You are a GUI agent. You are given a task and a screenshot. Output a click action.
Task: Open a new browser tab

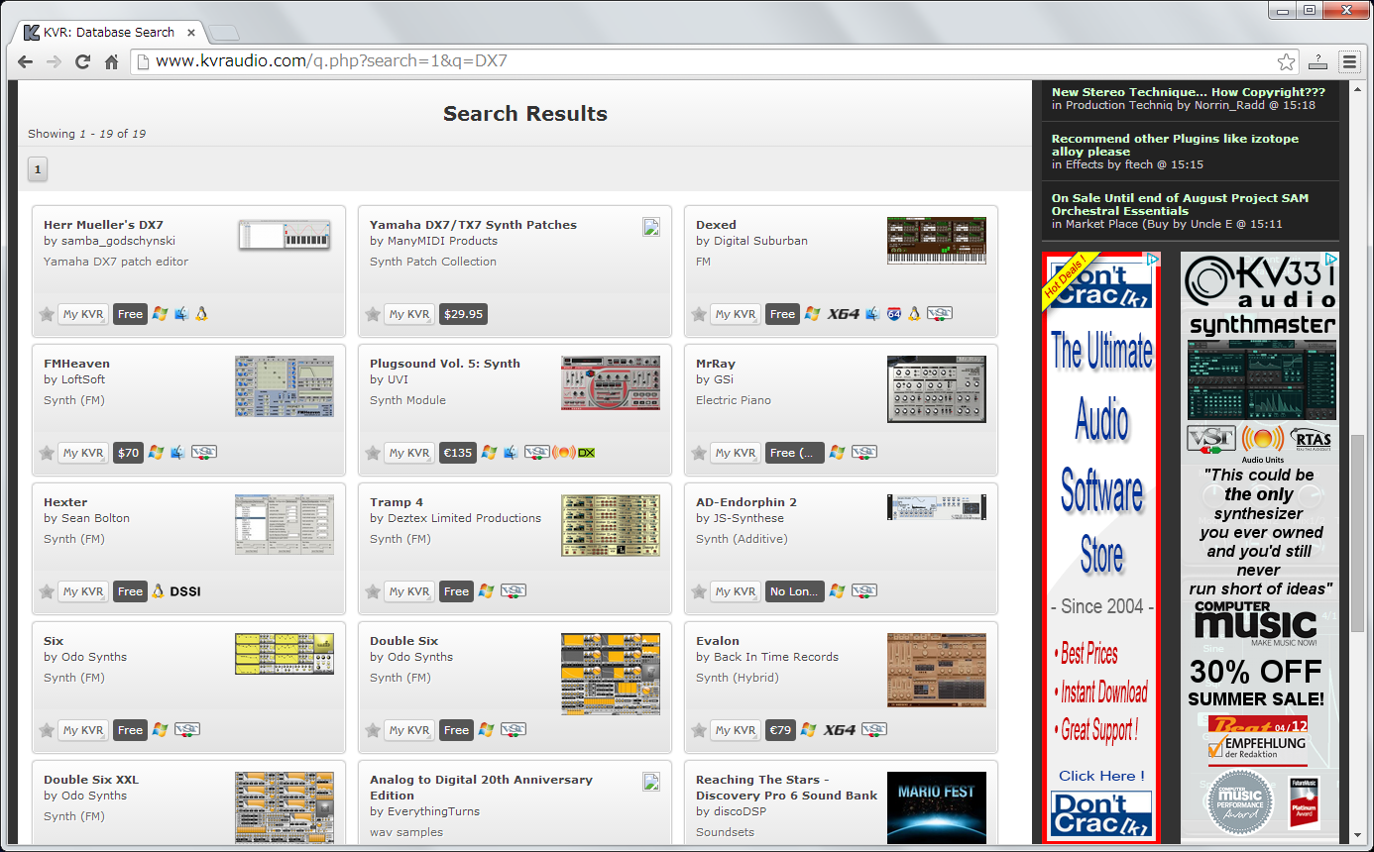click(x=224, y=32)
